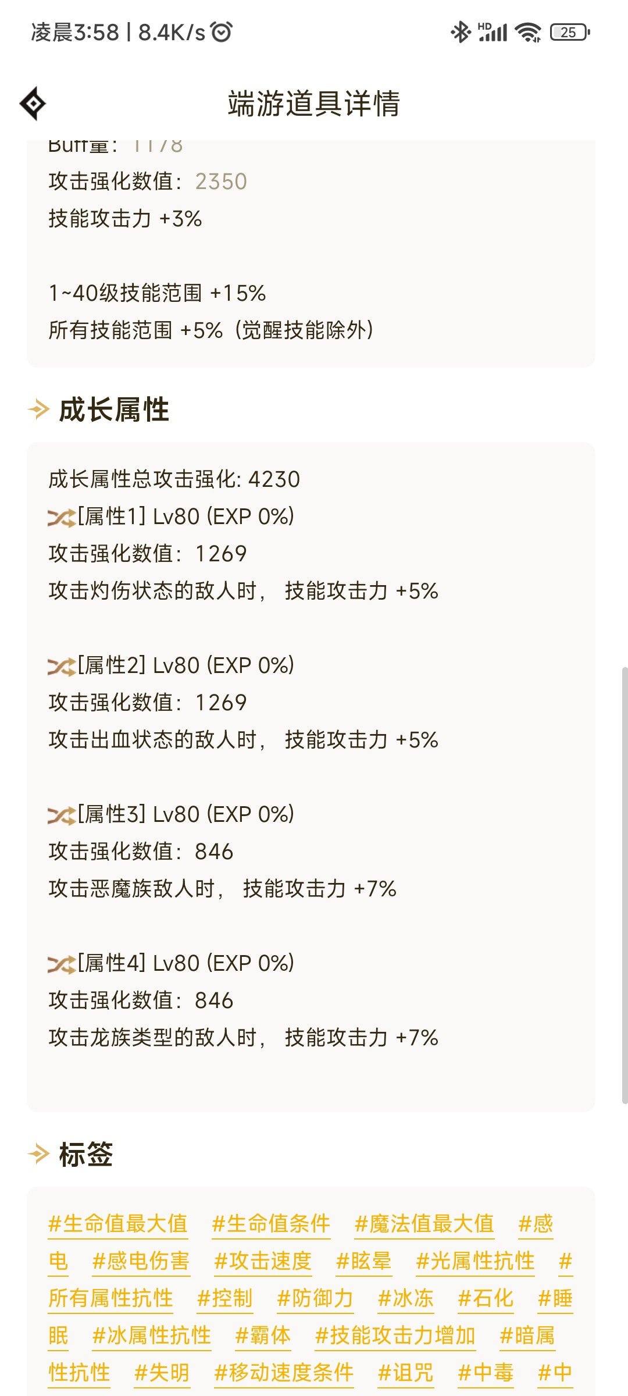Tap the alarm clock status icon

(222, 32)
